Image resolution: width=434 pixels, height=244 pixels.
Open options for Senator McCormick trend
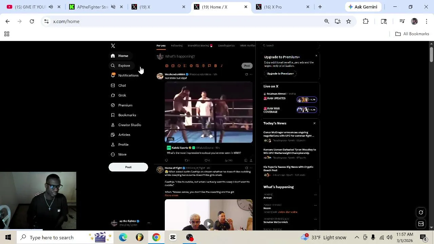(315, 219)
